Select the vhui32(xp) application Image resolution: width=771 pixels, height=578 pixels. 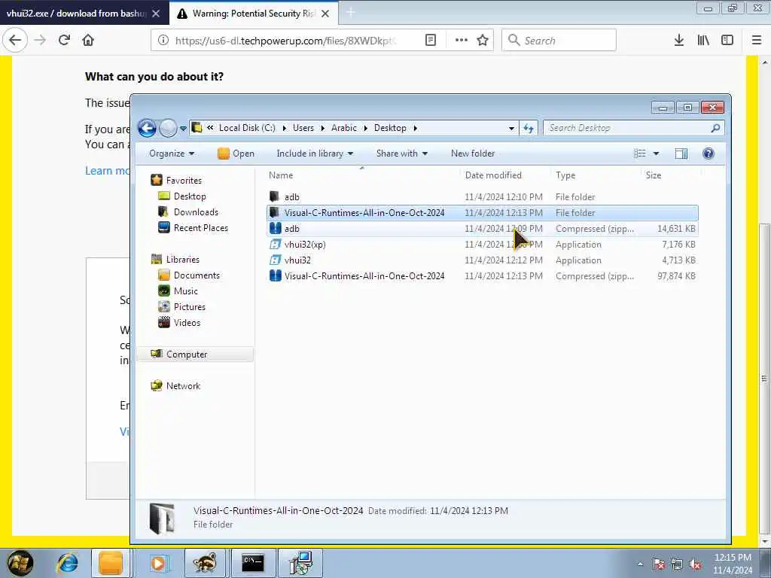point(483,245)
